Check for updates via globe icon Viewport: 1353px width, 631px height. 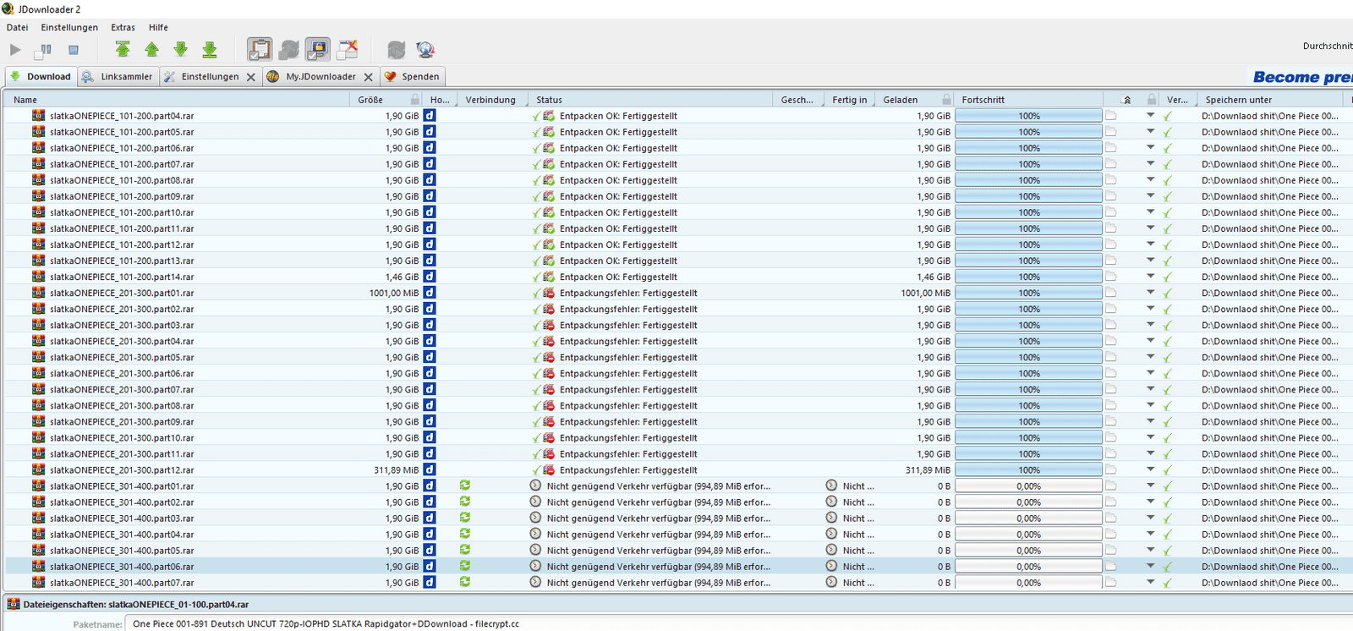tap(425, 50)
